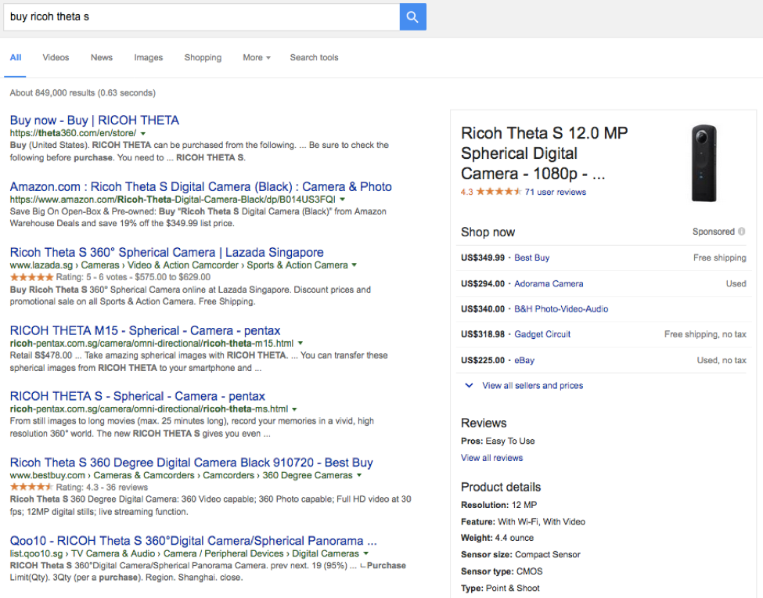Open the Amazon.com Ricoh Theta S result
The height and width of the screenshot is (598, 763).
(x=200, y=187)
